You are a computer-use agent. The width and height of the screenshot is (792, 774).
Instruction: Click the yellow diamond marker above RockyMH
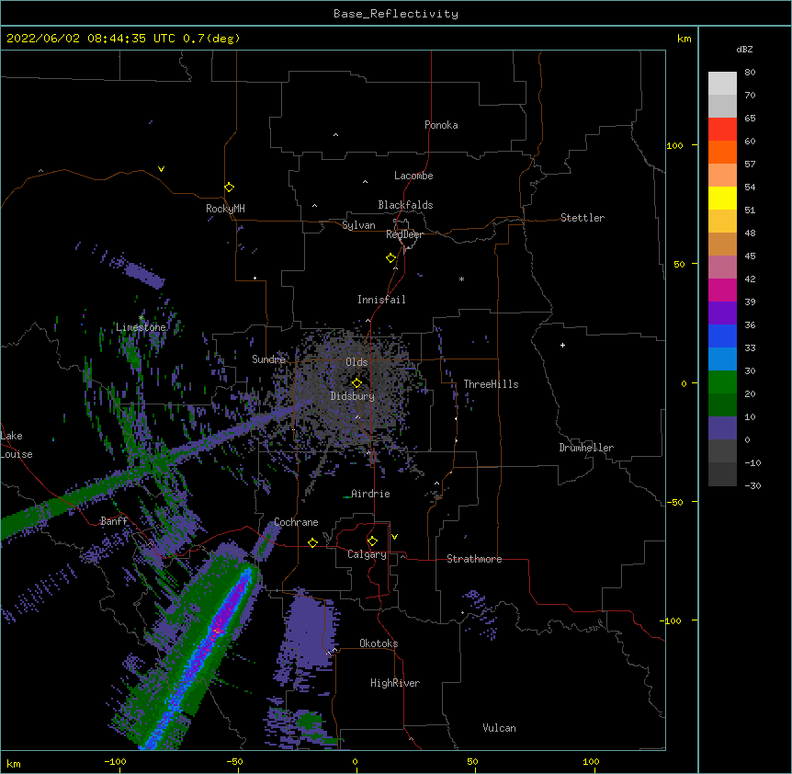point(229,188)
